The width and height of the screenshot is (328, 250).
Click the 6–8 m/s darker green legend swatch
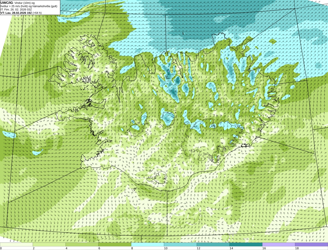pyautogui.click(x=115, y=245)
